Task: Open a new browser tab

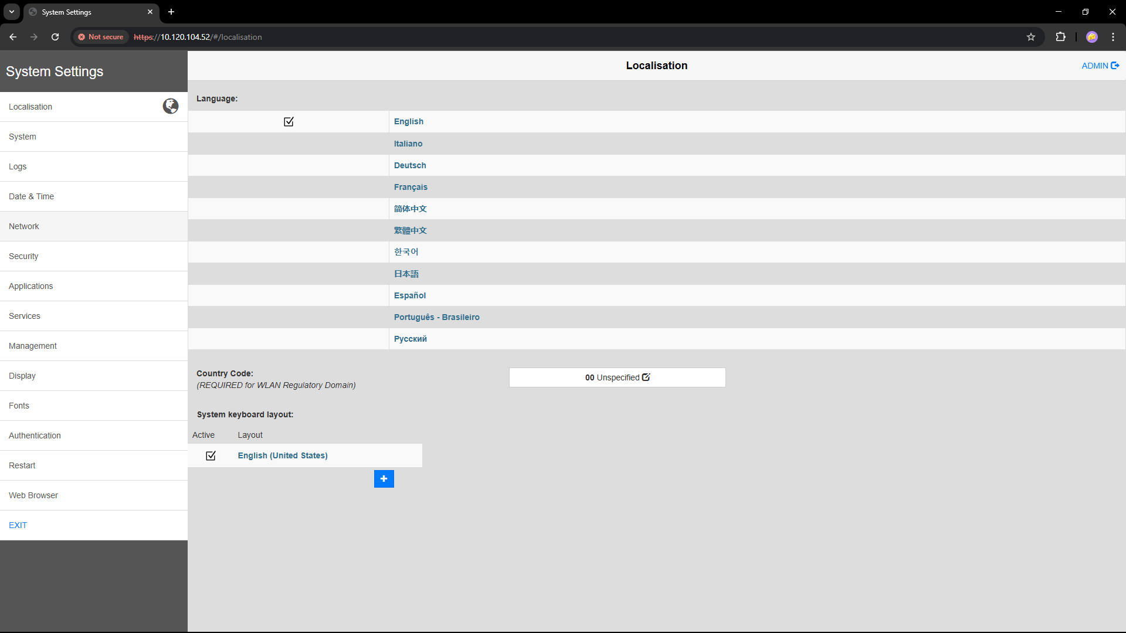Action: point(171,12)
